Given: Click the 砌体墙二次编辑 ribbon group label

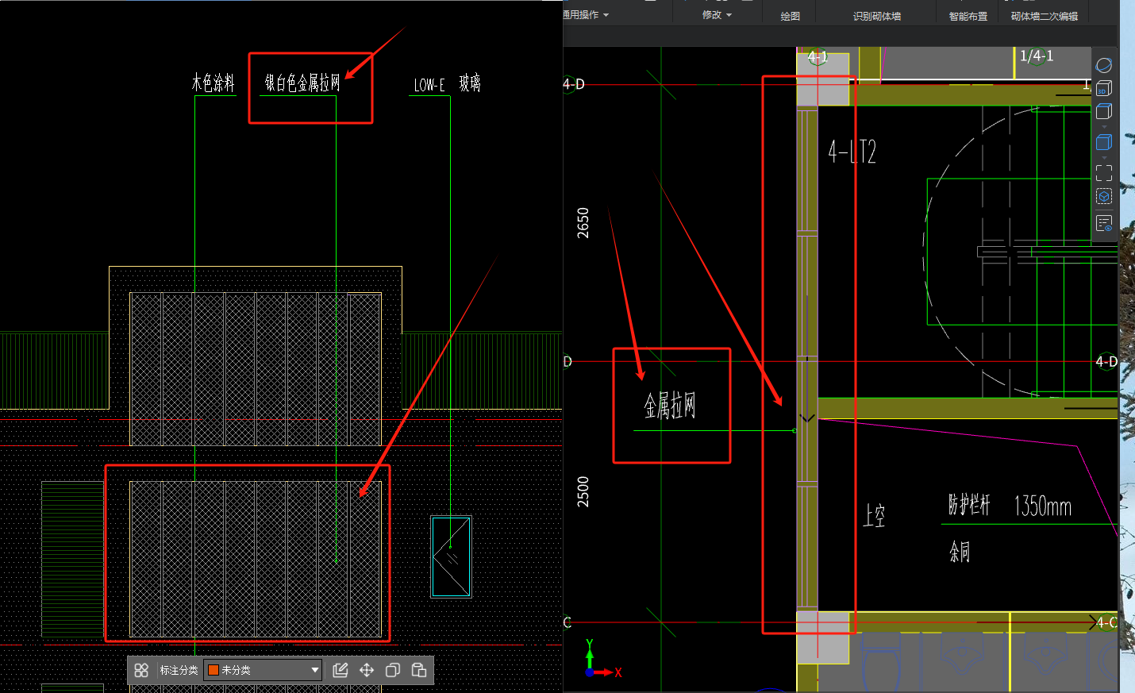Looking at the screenshot, I should [1045, 16].
